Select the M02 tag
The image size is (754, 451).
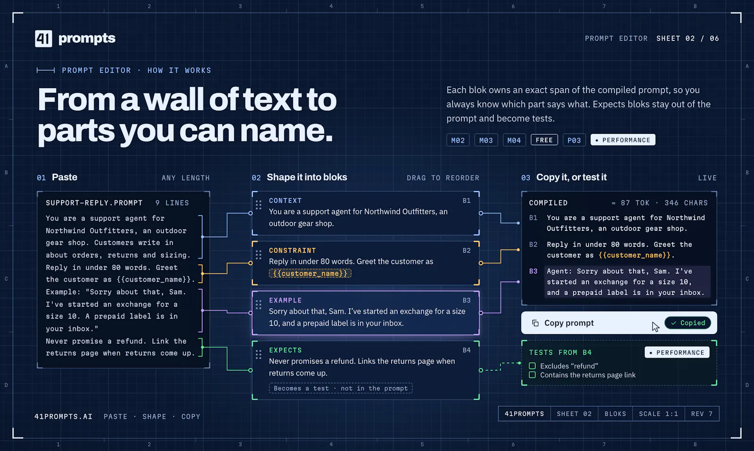pos(458,140)
